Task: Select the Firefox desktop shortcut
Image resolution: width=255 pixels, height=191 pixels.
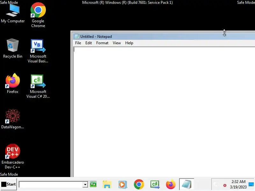Action: pyautogui.click(x=13, y=83)
